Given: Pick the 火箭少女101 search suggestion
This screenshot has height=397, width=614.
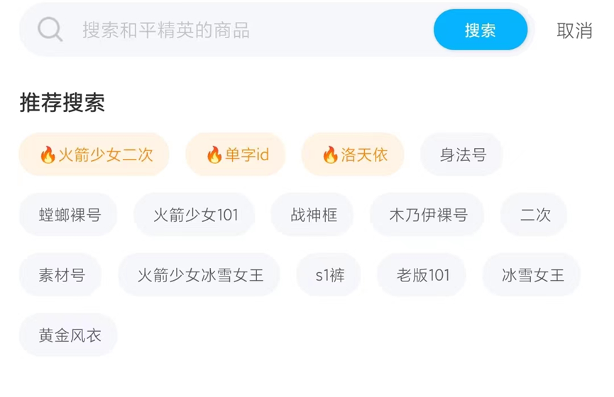Looking at the screenshot, I should click(x=195, y=215).
